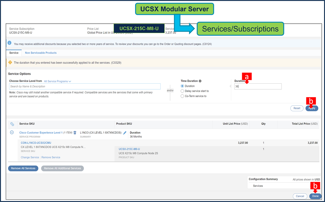
Task: Open the UCSX-215C-M8-U product SKU link
Action: tap(129, 149)
